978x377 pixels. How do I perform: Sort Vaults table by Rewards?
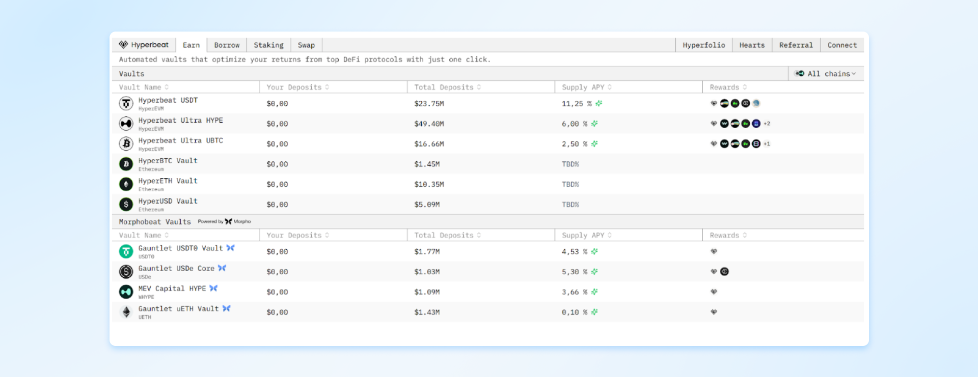[x=728, y=87]
